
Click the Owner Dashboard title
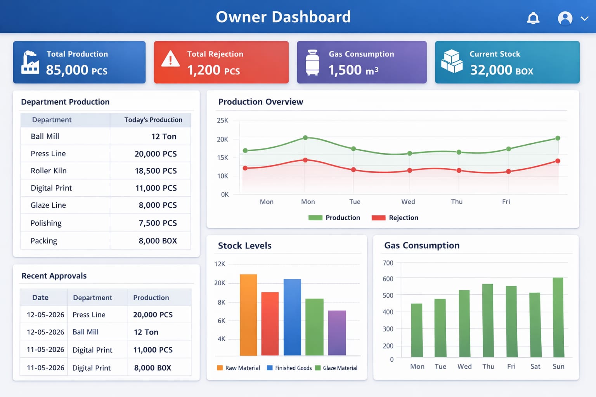[283, 17]
